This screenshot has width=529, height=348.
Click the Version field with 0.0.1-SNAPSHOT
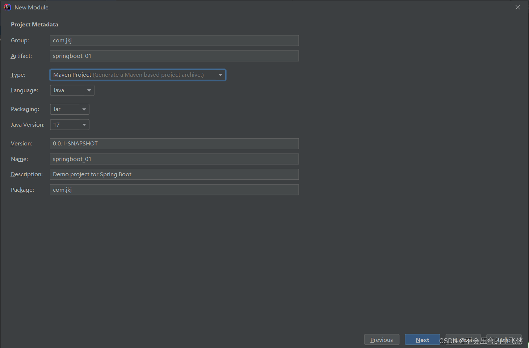(x=174, y=144)
